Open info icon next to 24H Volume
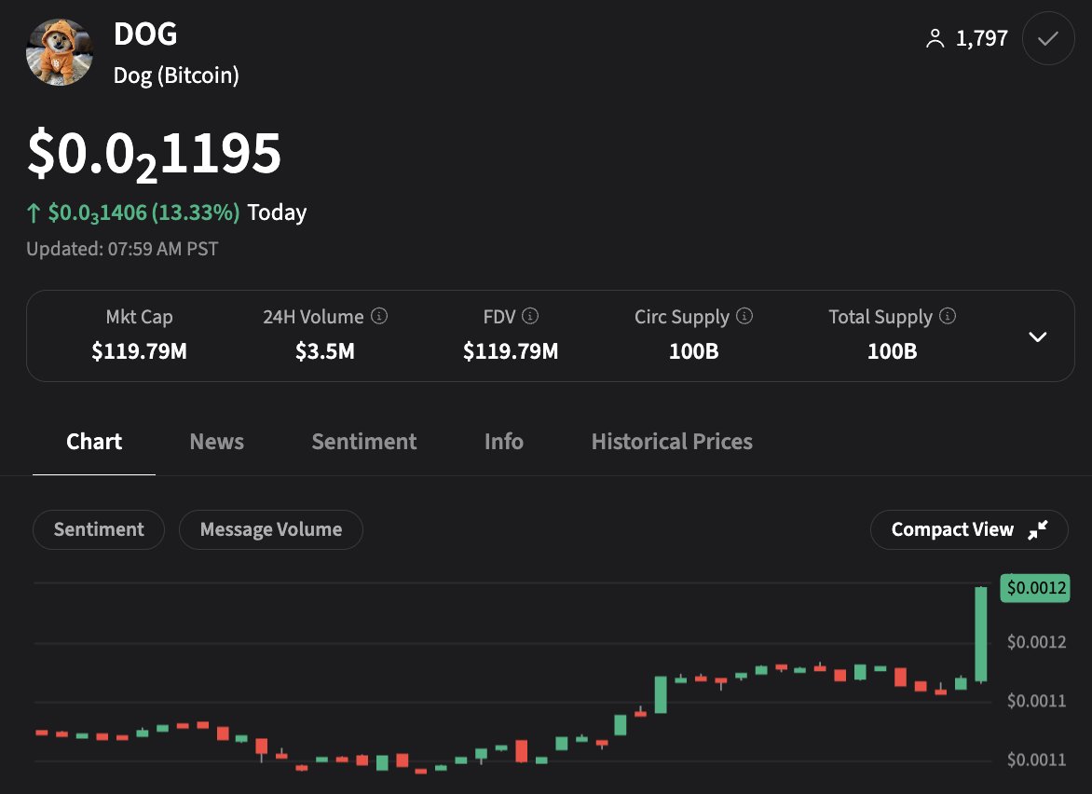Viewport: 1092px width, 794px height. (379, 316)
